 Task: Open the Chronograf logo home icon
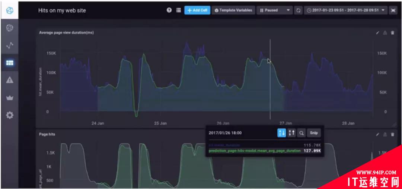[x=9, y=10]
